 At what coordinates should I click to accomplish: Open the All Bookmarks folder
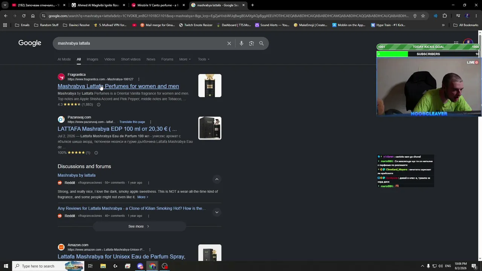(466, 25)
